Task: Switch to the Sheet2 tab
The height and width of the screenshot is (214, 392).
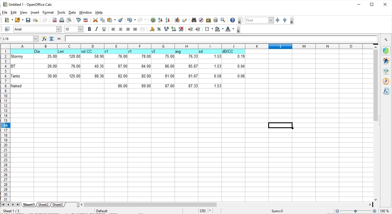Action: click(43, 205)
